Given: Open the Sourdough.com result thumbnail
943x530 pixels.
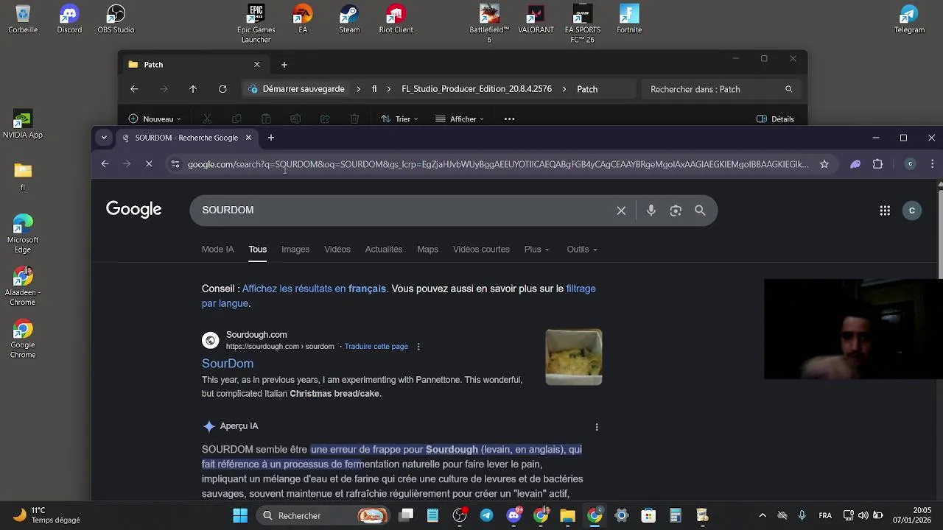Looking at the screenshot, I should [x=574, y=357].
